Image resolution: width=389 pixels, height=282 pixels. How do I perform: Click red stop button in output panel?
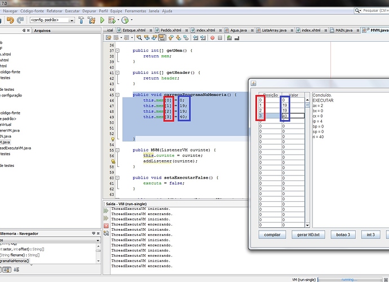click(106, 226)
